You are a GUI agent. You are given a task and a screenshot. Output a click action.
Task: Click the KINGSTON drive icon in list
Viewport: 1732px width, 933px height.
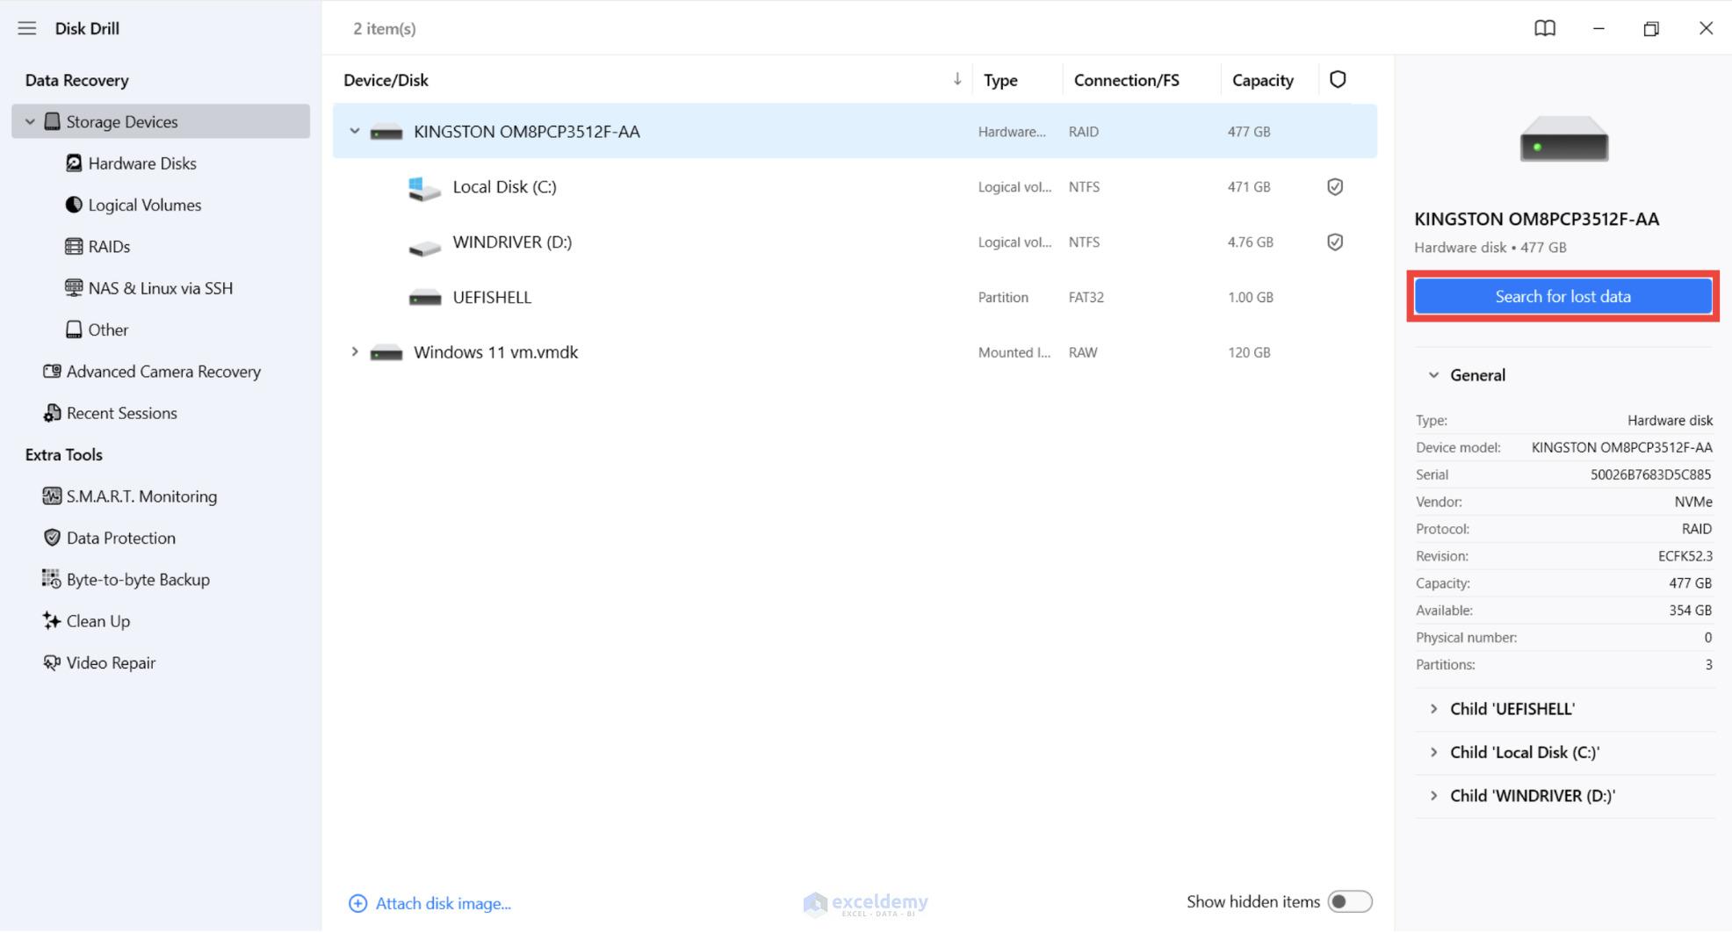click(386, 133)
